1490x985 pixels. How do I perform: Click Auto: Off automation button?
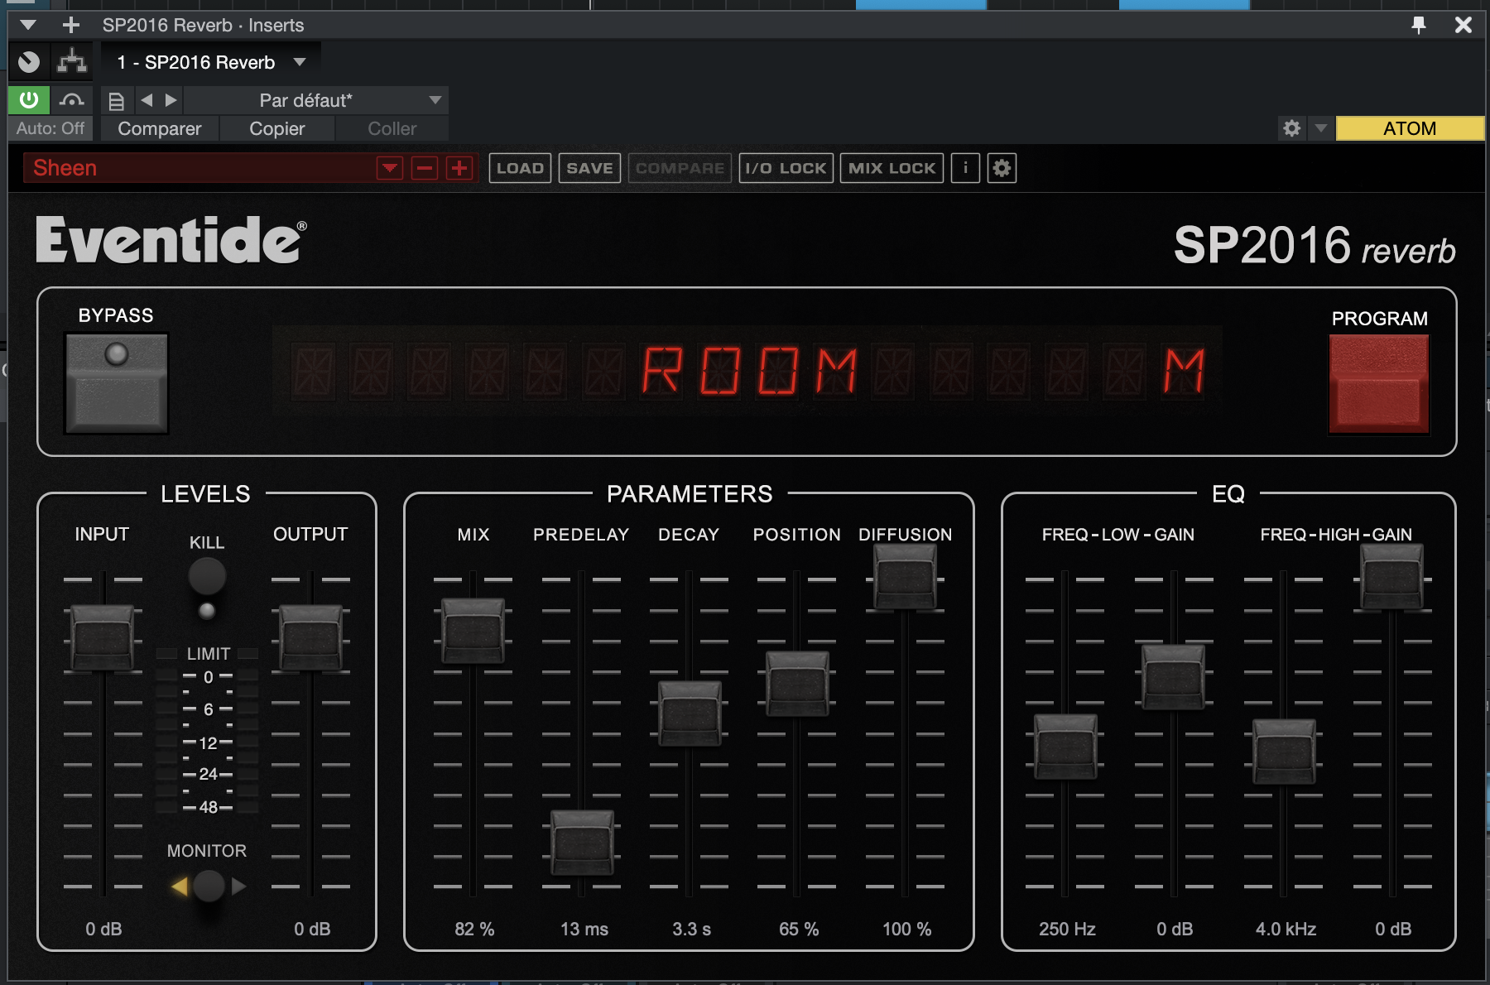pos(50,128)
